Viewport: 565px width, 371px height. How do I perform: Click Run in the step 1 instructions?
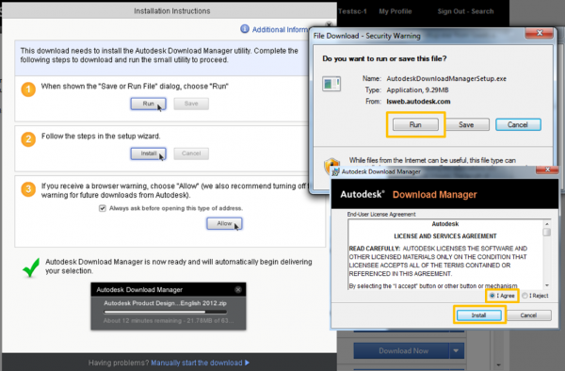[x=148, y=104]
